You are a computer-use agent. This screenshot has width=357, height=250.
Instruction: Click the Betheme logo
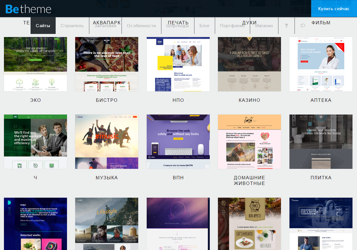pos(28,9)
